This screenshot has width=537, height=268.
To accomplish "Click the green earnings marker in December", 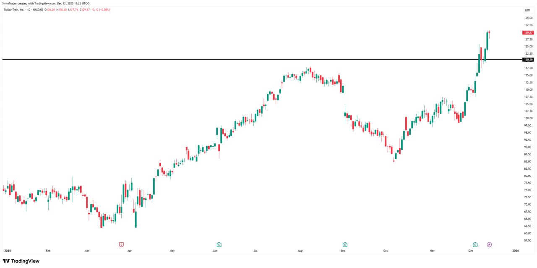I will [475, 244].
